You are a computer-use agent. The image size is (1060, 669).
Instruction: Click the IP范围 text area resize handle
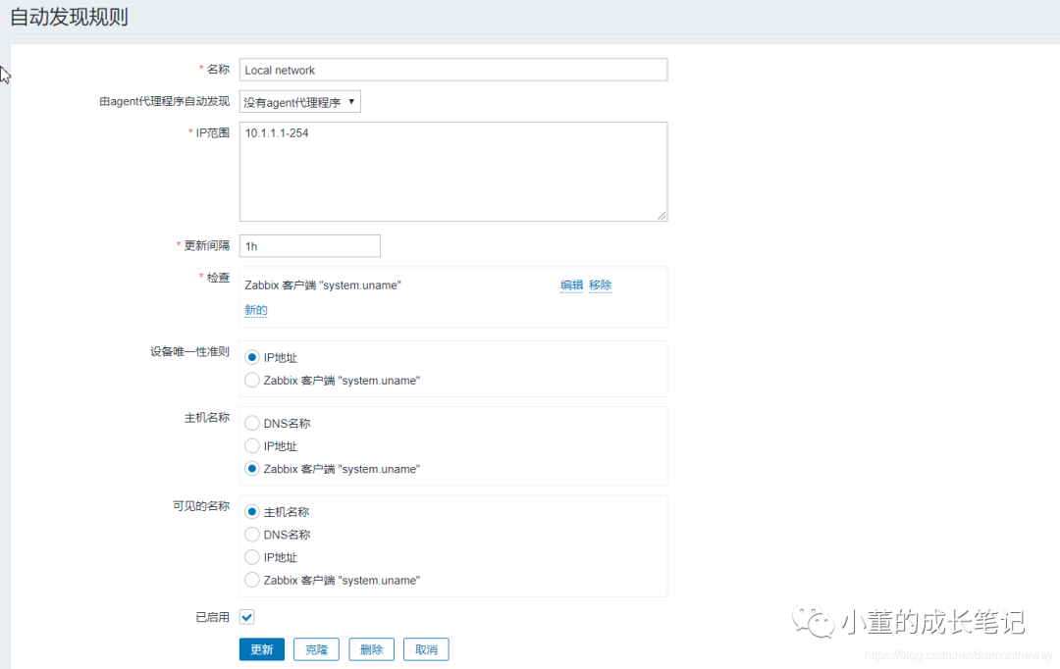(x=662, y=215)
